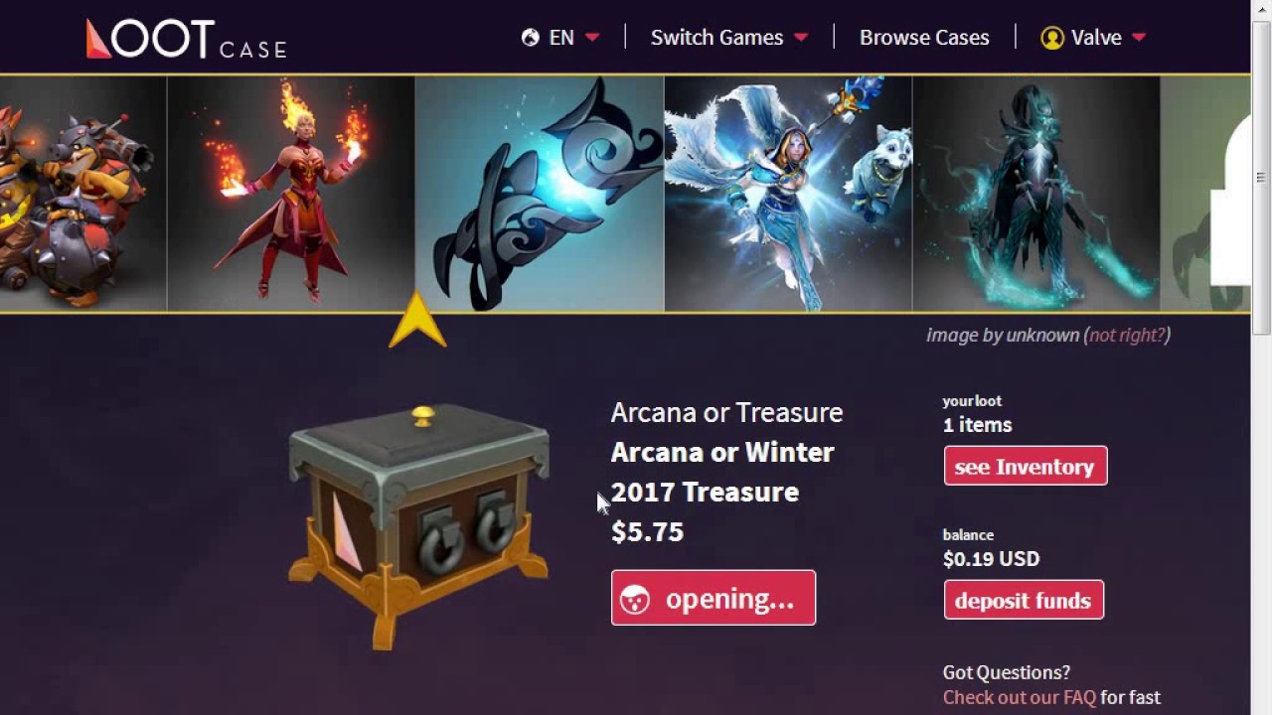Click the see Inventory button
This screenshot has width=1272, height=715.
click(x=1026, y=466)
